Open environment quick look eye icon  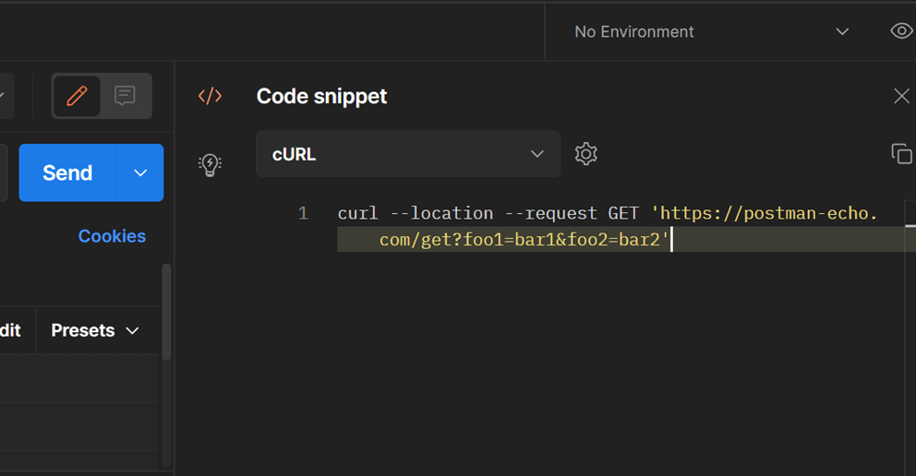[x=901, y=31]
